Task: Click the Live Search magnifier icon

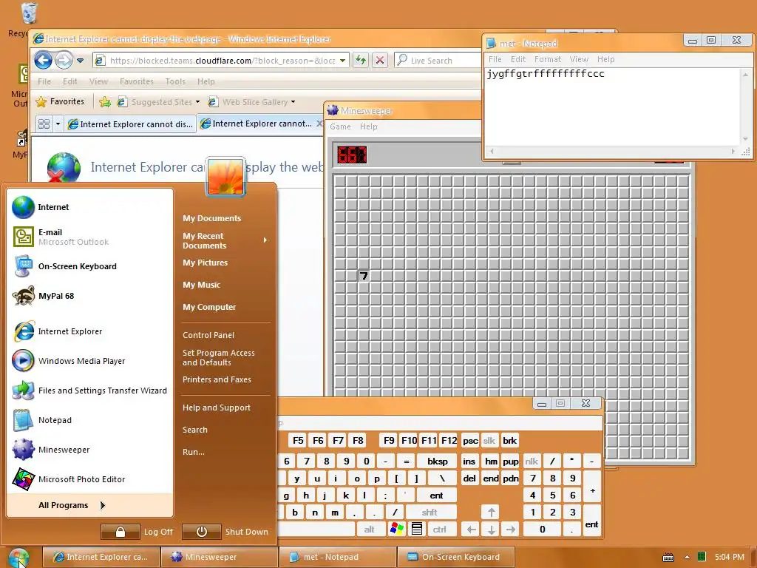Action: point(402,60)
